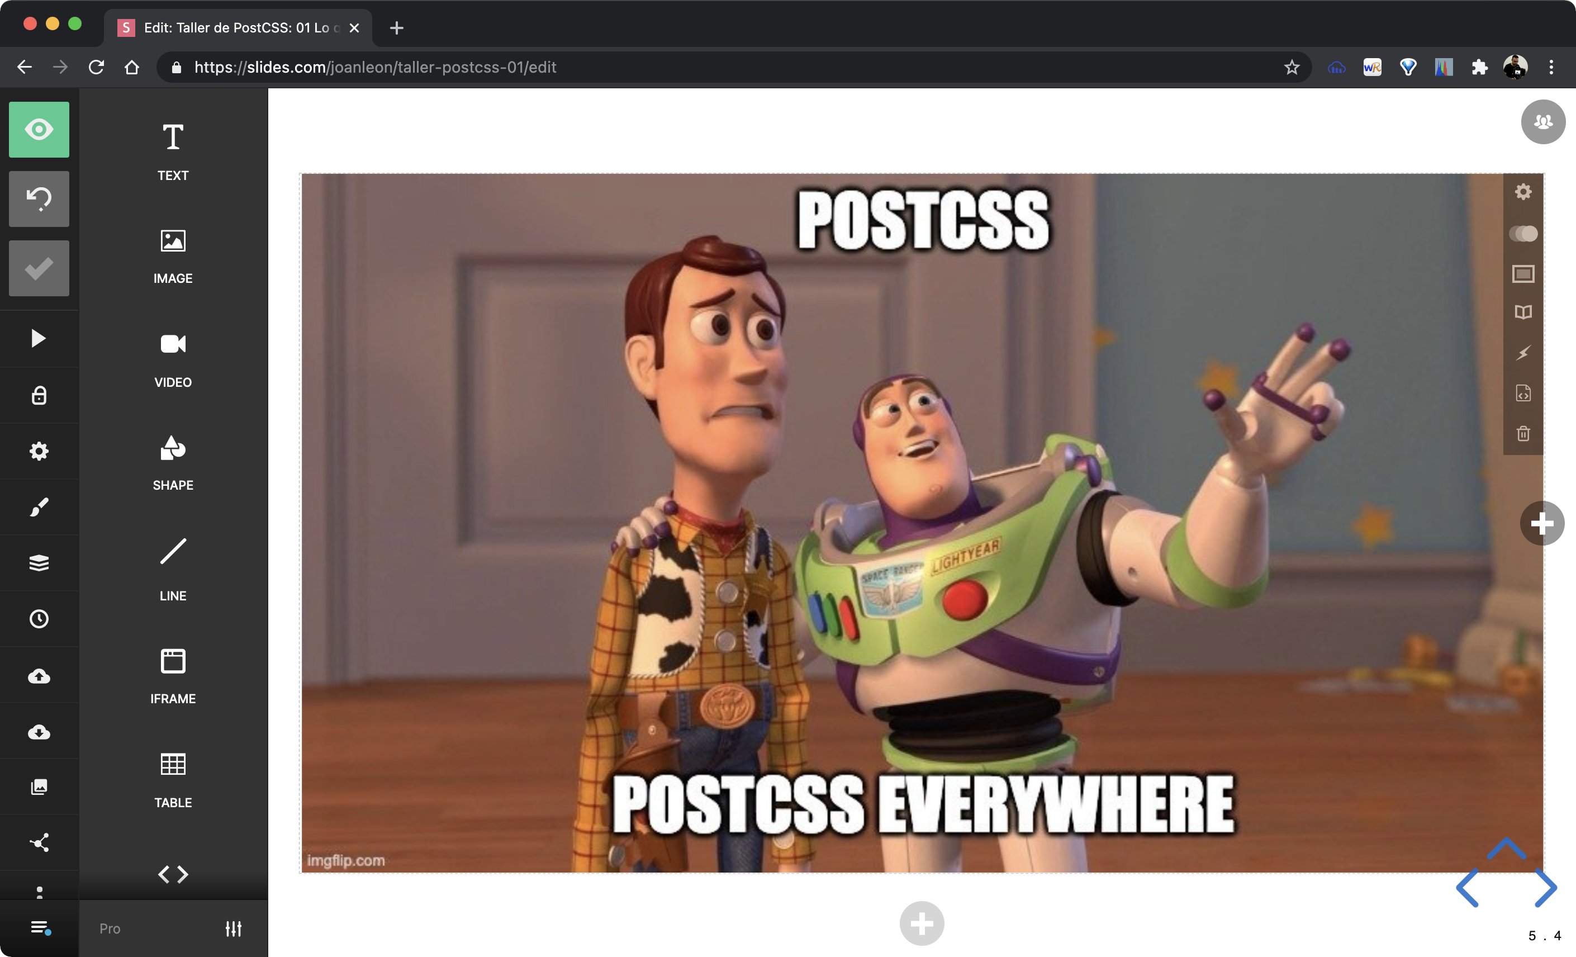
Task: Add a new vertical slide below
Action: pyautogui.click(x=922, y=923)
